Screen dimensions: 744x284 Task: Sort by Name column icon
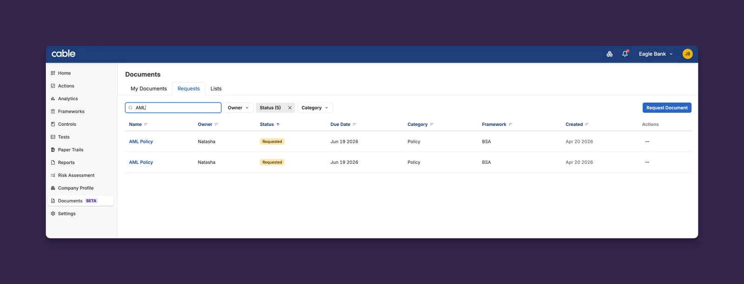pyautogui.click(x=146, y=124)
